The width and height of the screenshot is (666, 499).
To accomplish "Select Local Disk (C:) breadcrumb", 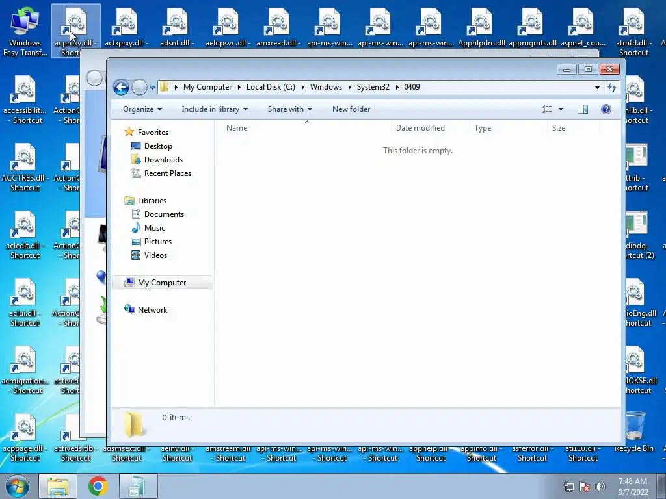I will 271,87.
